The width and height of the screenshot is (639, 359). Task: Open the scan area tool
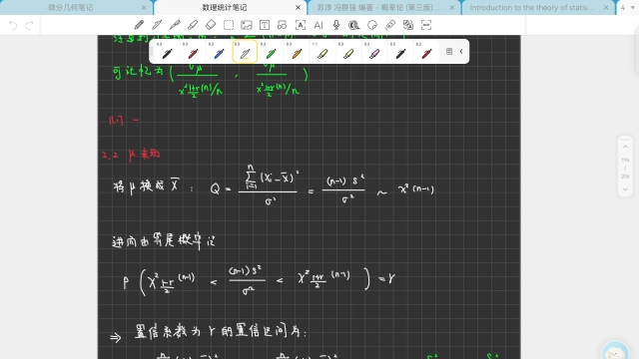(426, 25)
